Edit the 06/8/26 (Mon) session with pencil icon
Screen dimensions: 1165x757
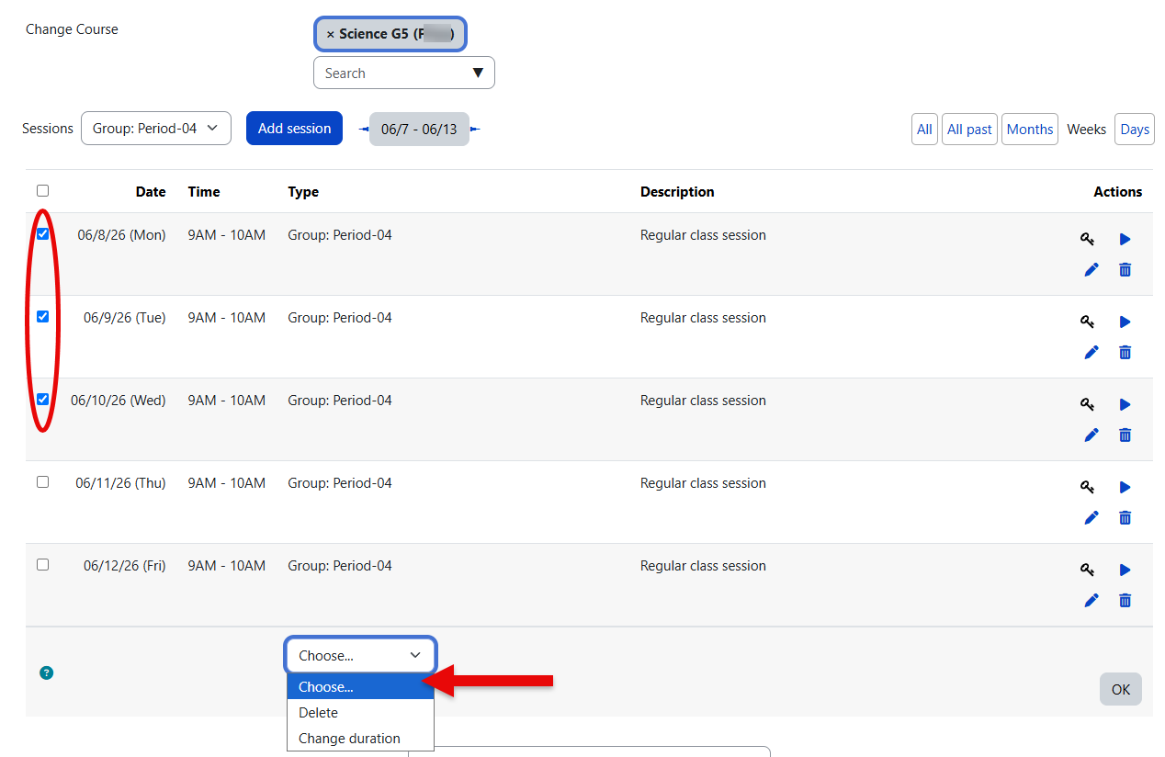tap(1091, 269)
